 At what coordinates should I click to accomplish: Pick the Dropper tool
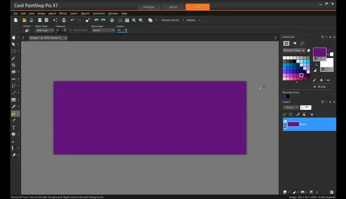(x=14, y=58)
